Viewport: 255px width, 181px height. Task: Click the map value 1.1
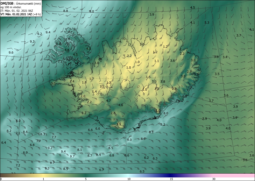click(x=157, y=61)
